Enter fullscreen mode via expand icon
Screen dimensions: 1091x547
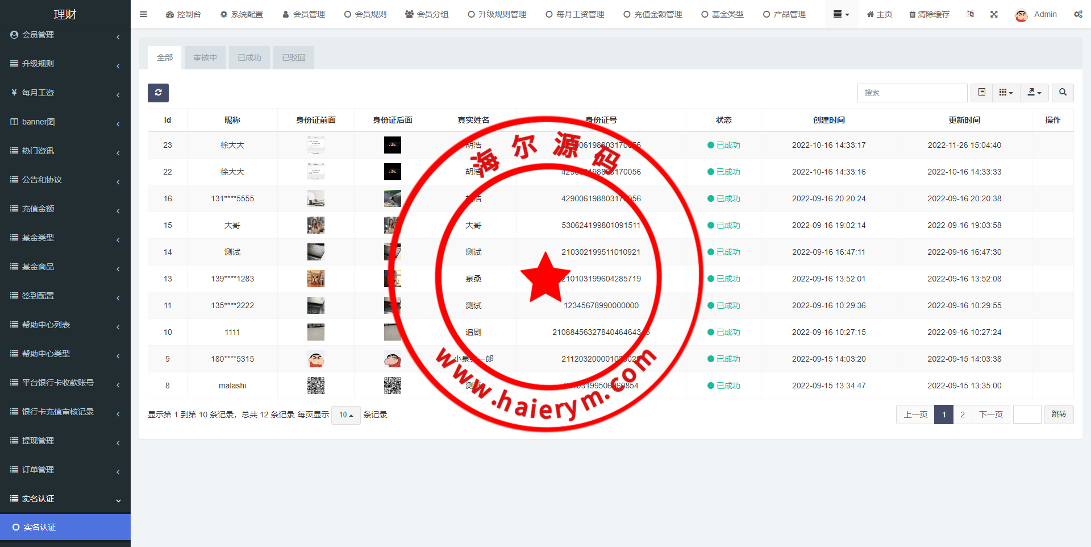coord(994,14)
